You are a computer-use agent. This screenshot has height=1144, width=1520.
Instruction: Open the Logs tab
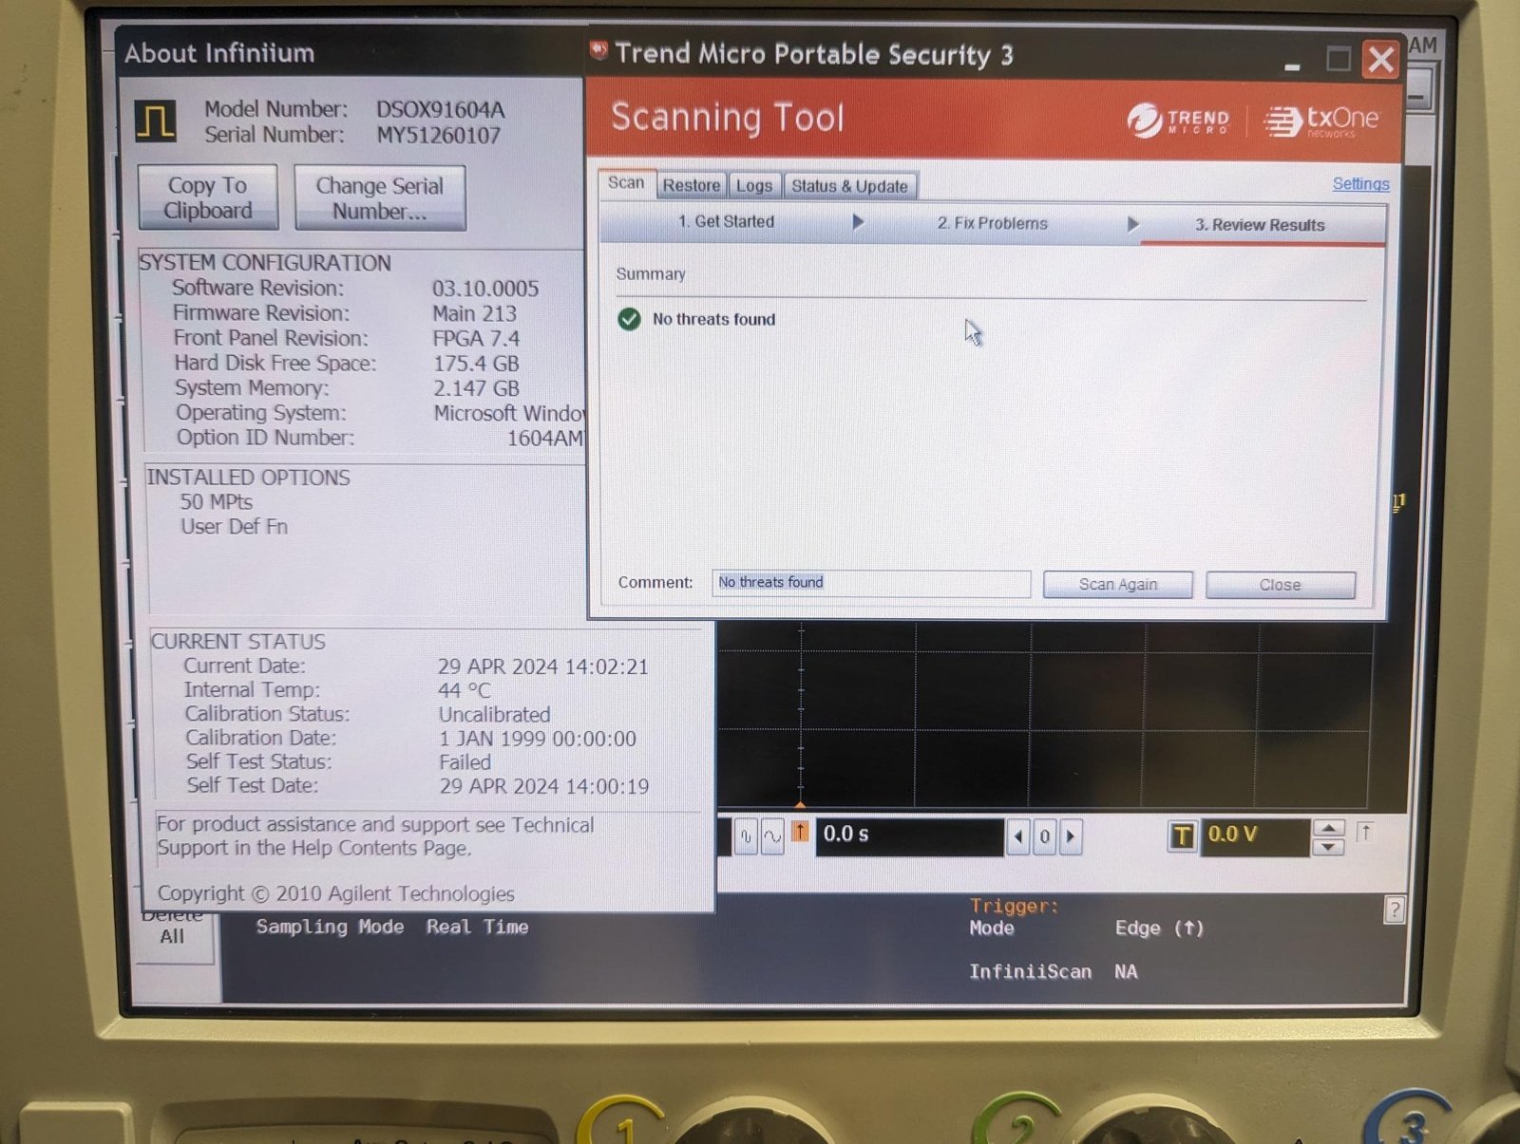(754, 186)
